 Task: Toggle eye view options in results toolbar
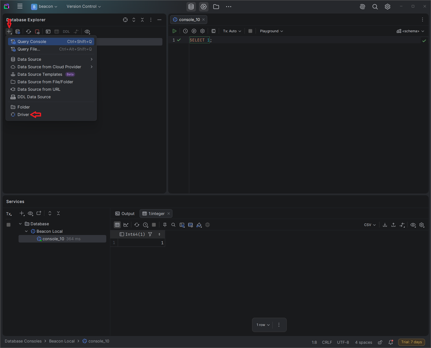[x=413, y=225]
